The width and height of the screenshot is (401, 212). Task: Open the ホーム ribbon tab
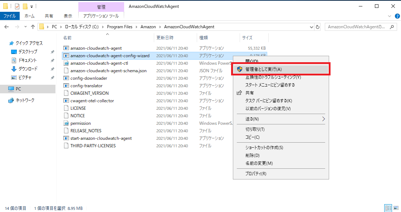(x=29, y=16)
